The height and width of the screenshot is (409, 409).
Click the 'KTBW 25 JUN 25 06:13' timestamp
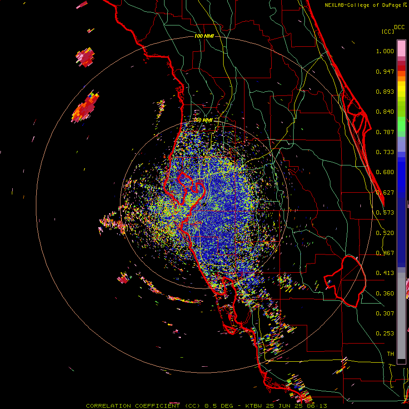pos(286,406)
